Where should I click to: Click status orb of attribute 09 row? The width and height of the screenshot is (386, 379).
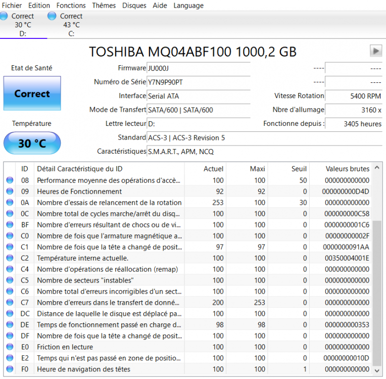(x=10, y=192)
